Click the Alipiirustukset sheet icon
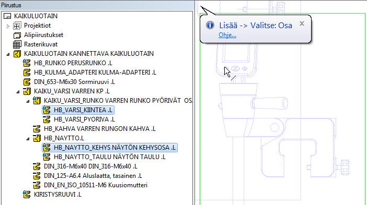The height and width of the screenshot is (205, 367). [x=17, y=35]
